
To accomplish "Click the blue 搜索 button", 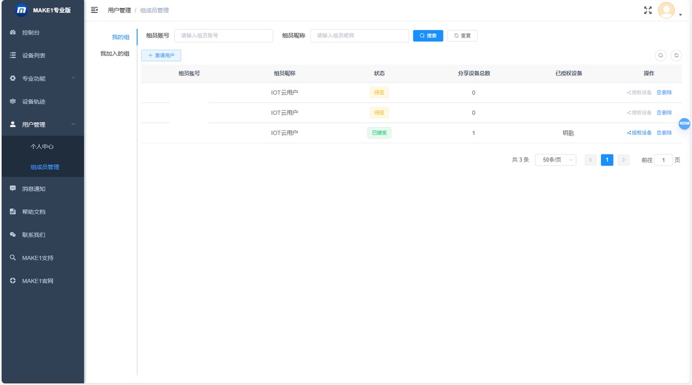I will click(428, 36).
